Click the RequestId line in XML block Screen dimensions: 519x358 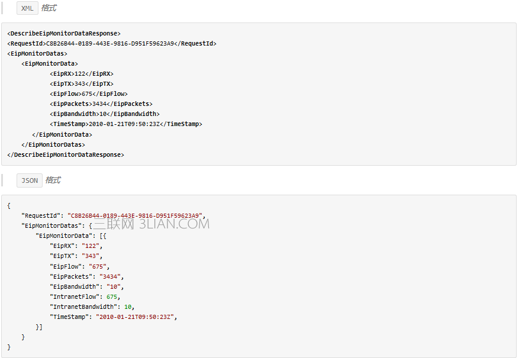[111, 44]
